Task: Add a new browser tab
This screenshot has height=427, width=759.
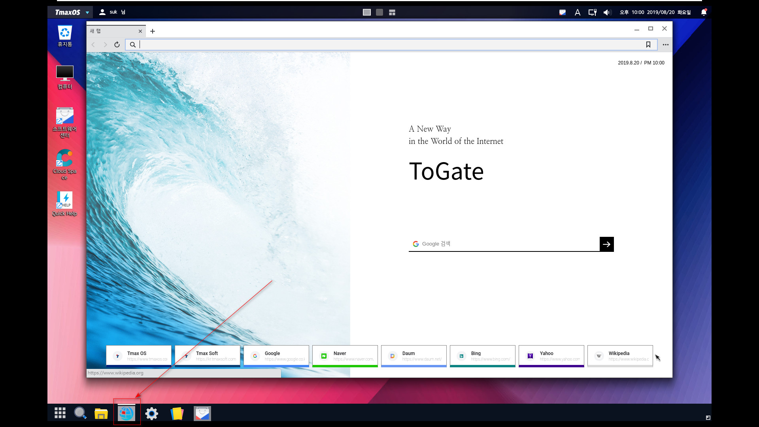Action: 153,31
